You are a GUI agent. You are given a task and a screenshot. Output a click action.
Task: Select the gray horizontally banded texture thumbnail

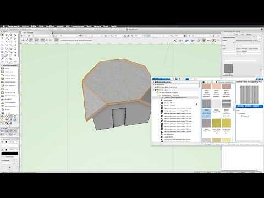(x=227, y=104)
